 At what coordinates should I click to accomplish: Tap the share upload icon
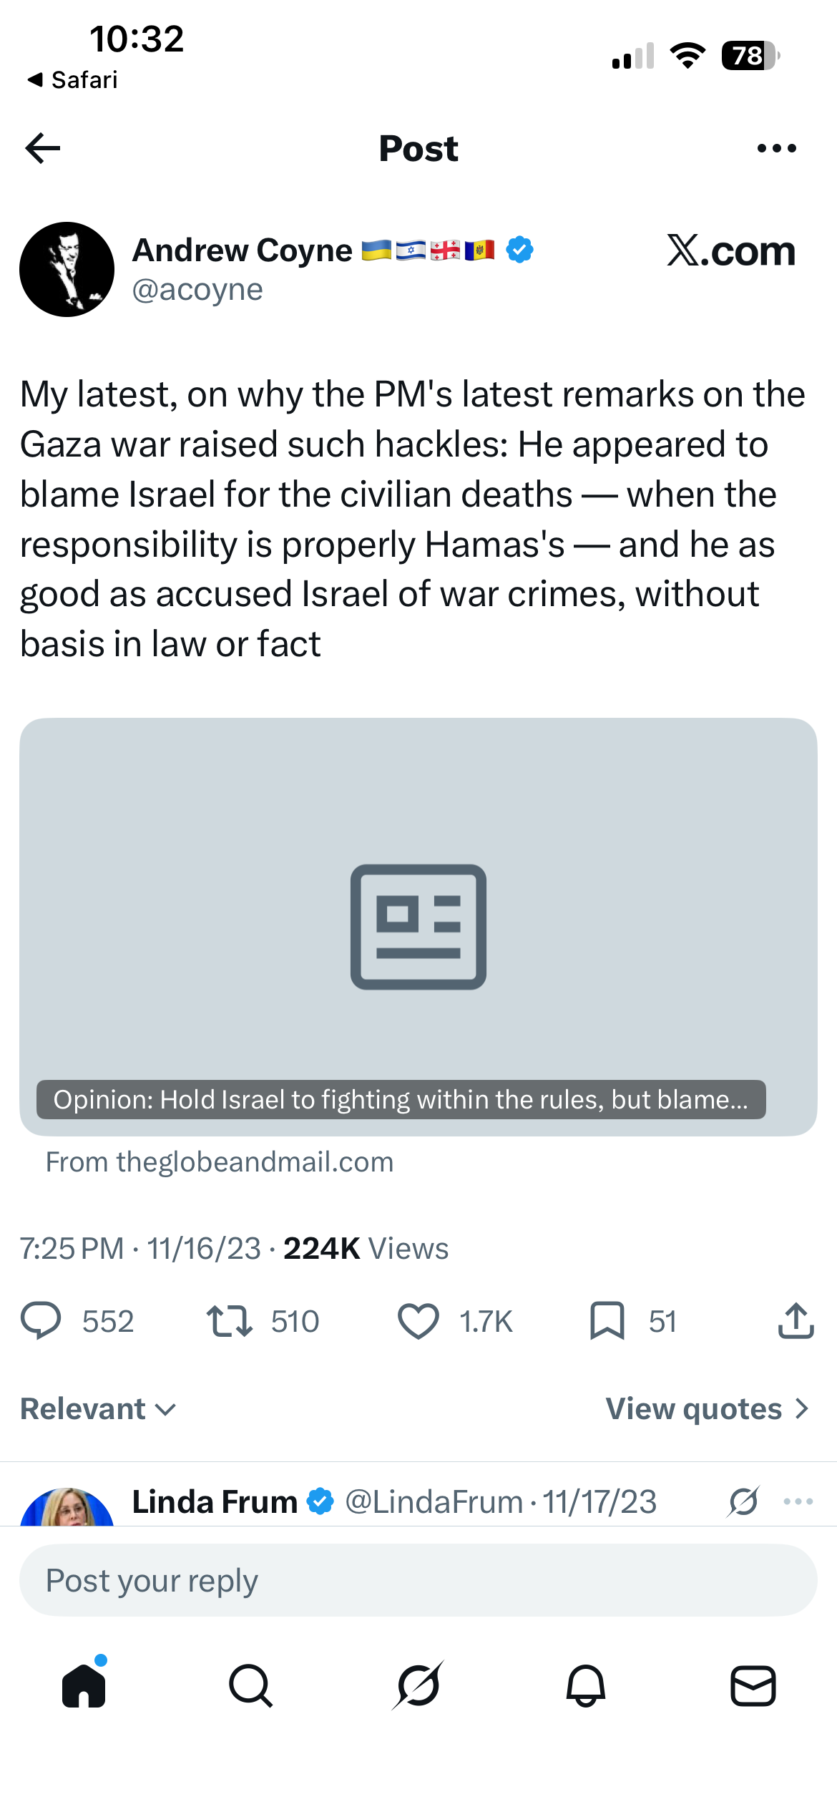coord(796,1320)
